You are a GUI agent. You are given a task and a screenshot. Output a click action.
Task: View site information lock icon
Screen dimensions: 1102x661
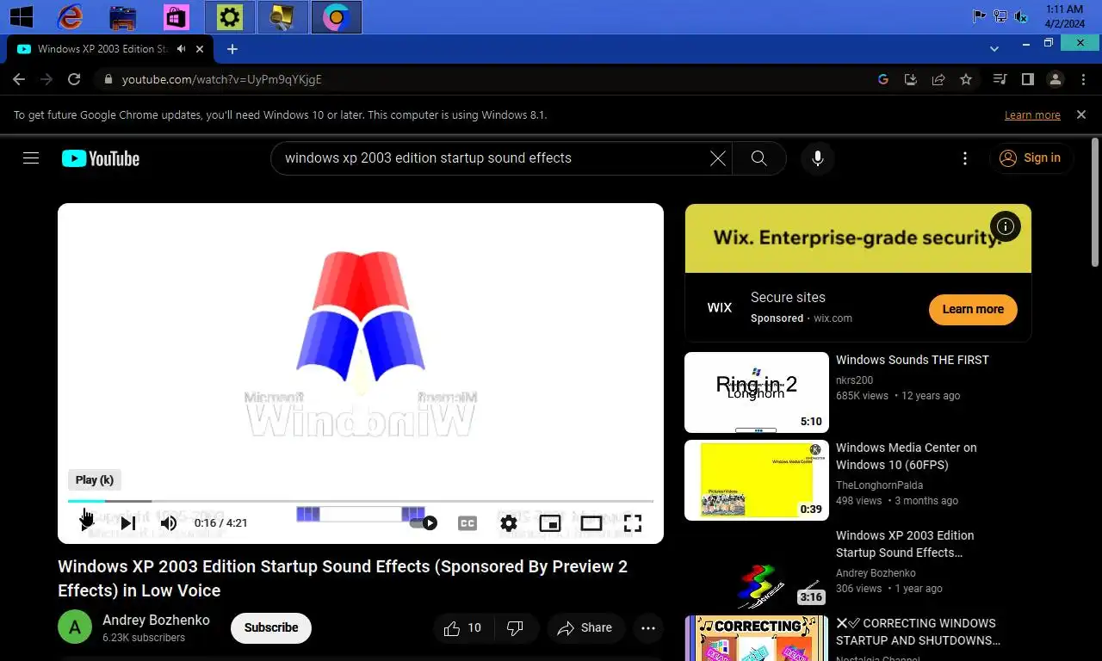108,79
